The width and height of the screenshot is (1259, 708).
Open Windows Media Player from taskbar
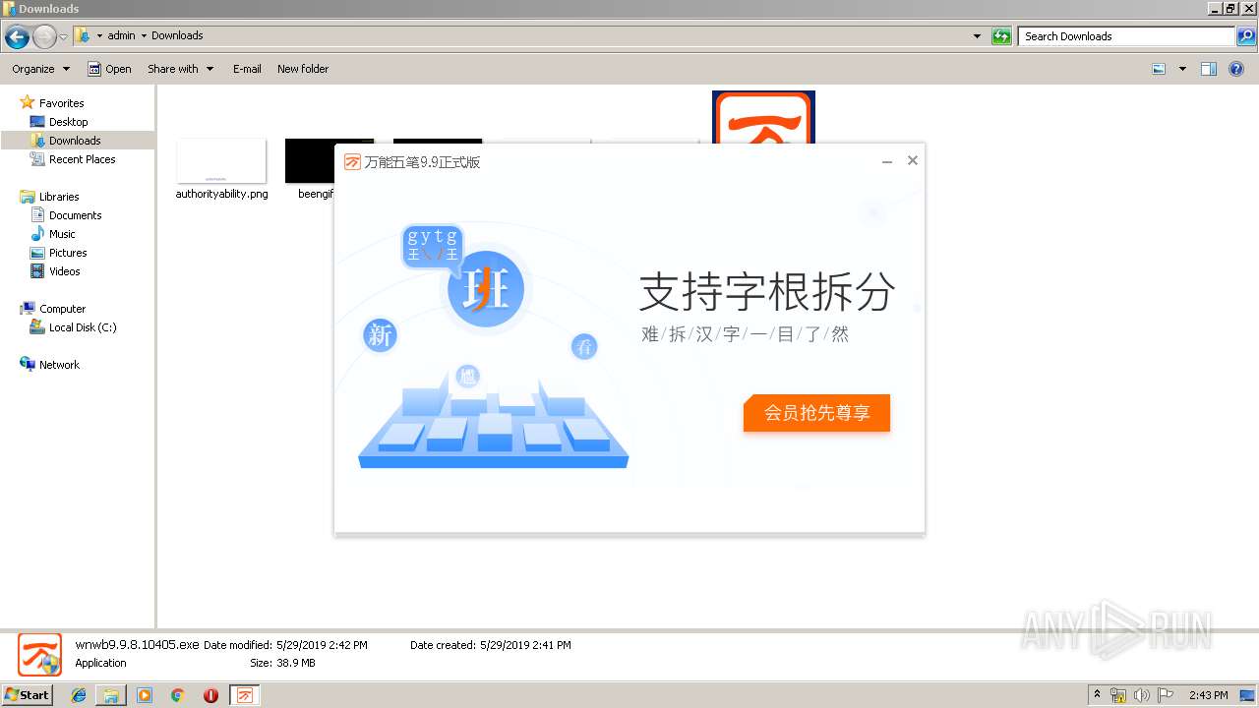click(x=145, y=695)
